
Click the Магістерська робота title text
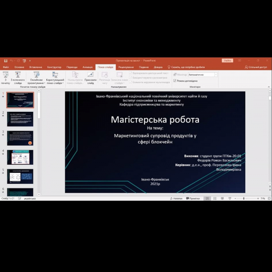155,120
